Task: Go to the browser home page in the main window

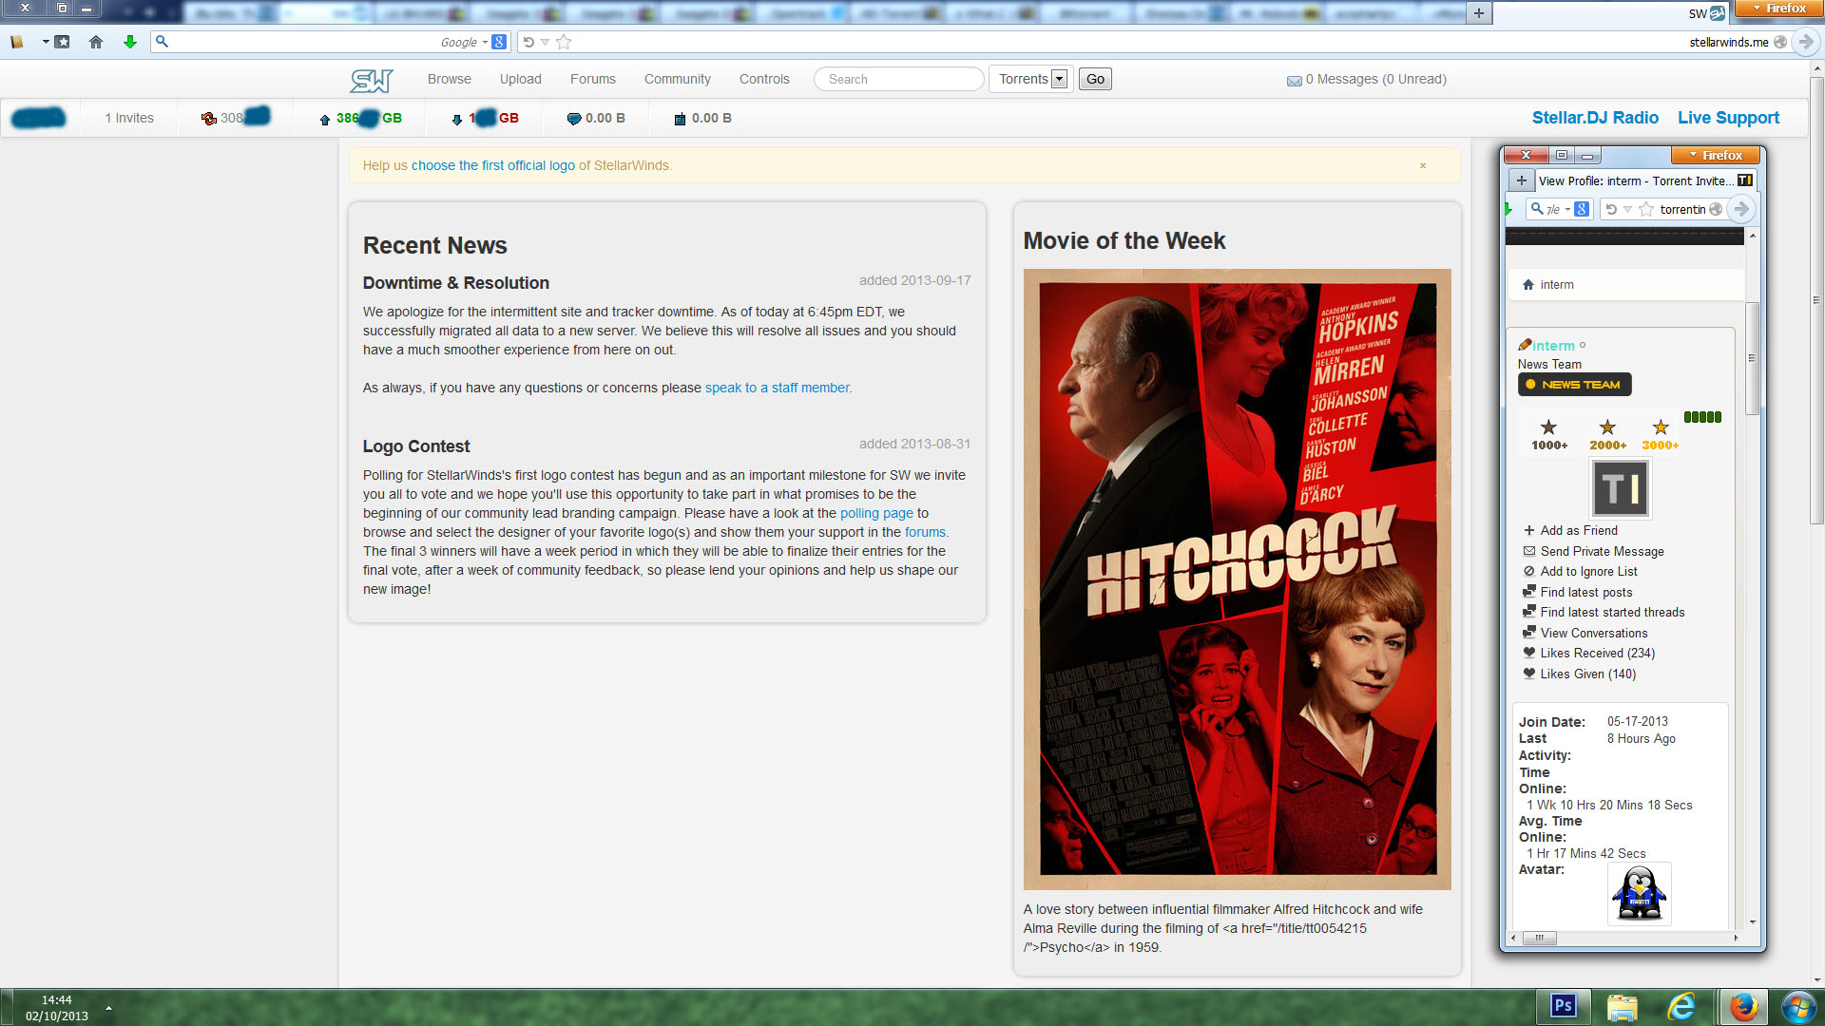Action: pos(96,42)
